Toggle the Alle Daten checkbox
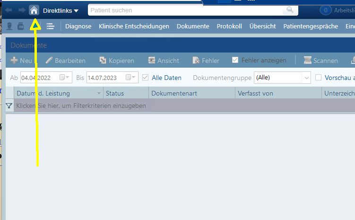This screenshot has width=355, height=220. (145, 78)
